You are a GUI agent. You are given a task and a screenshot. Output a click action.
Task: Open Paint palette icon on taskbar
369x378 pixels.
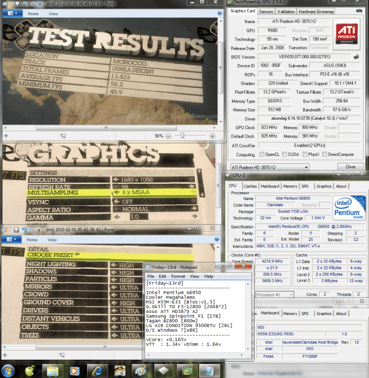(x=142, y=371)
